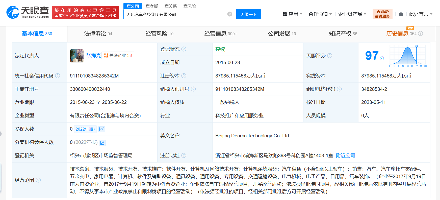Click the 附近公司 link
Screen dimensions: 440x200
[345, 156]
